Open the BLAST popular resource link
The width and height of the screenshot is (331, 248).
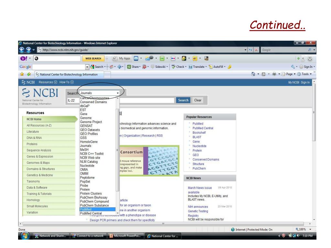[197, 137]
